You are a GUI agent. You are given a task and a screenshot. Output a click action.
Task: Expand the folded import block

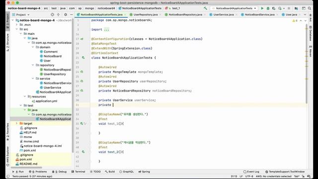pyautogui.click(x=106, y=30)
